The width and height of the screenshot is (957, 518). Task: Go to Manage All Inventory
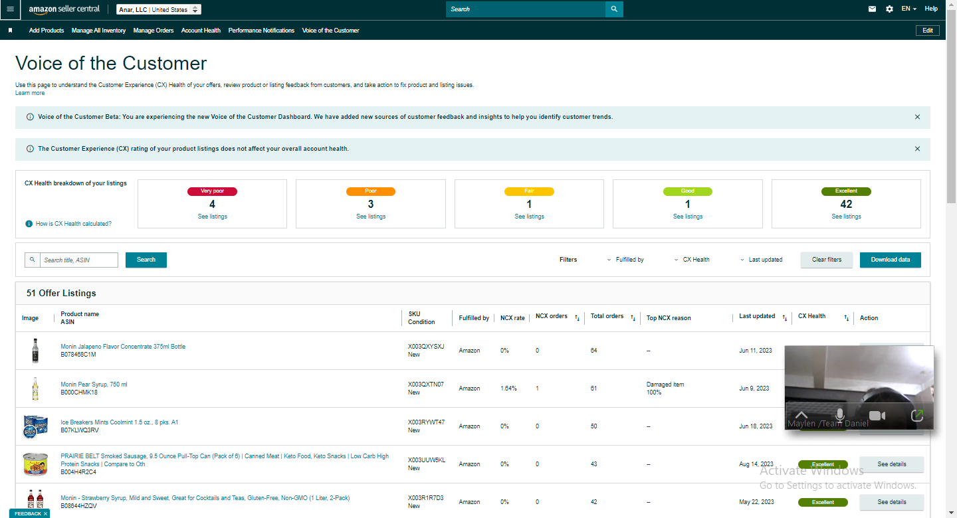pos(98,31)
